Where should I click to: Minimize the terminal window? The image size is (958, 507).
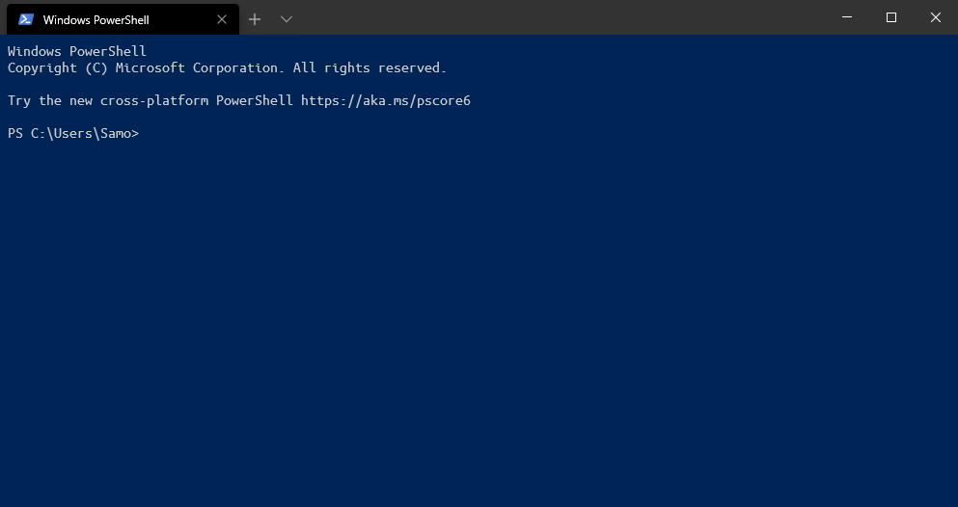pos(847,17)
